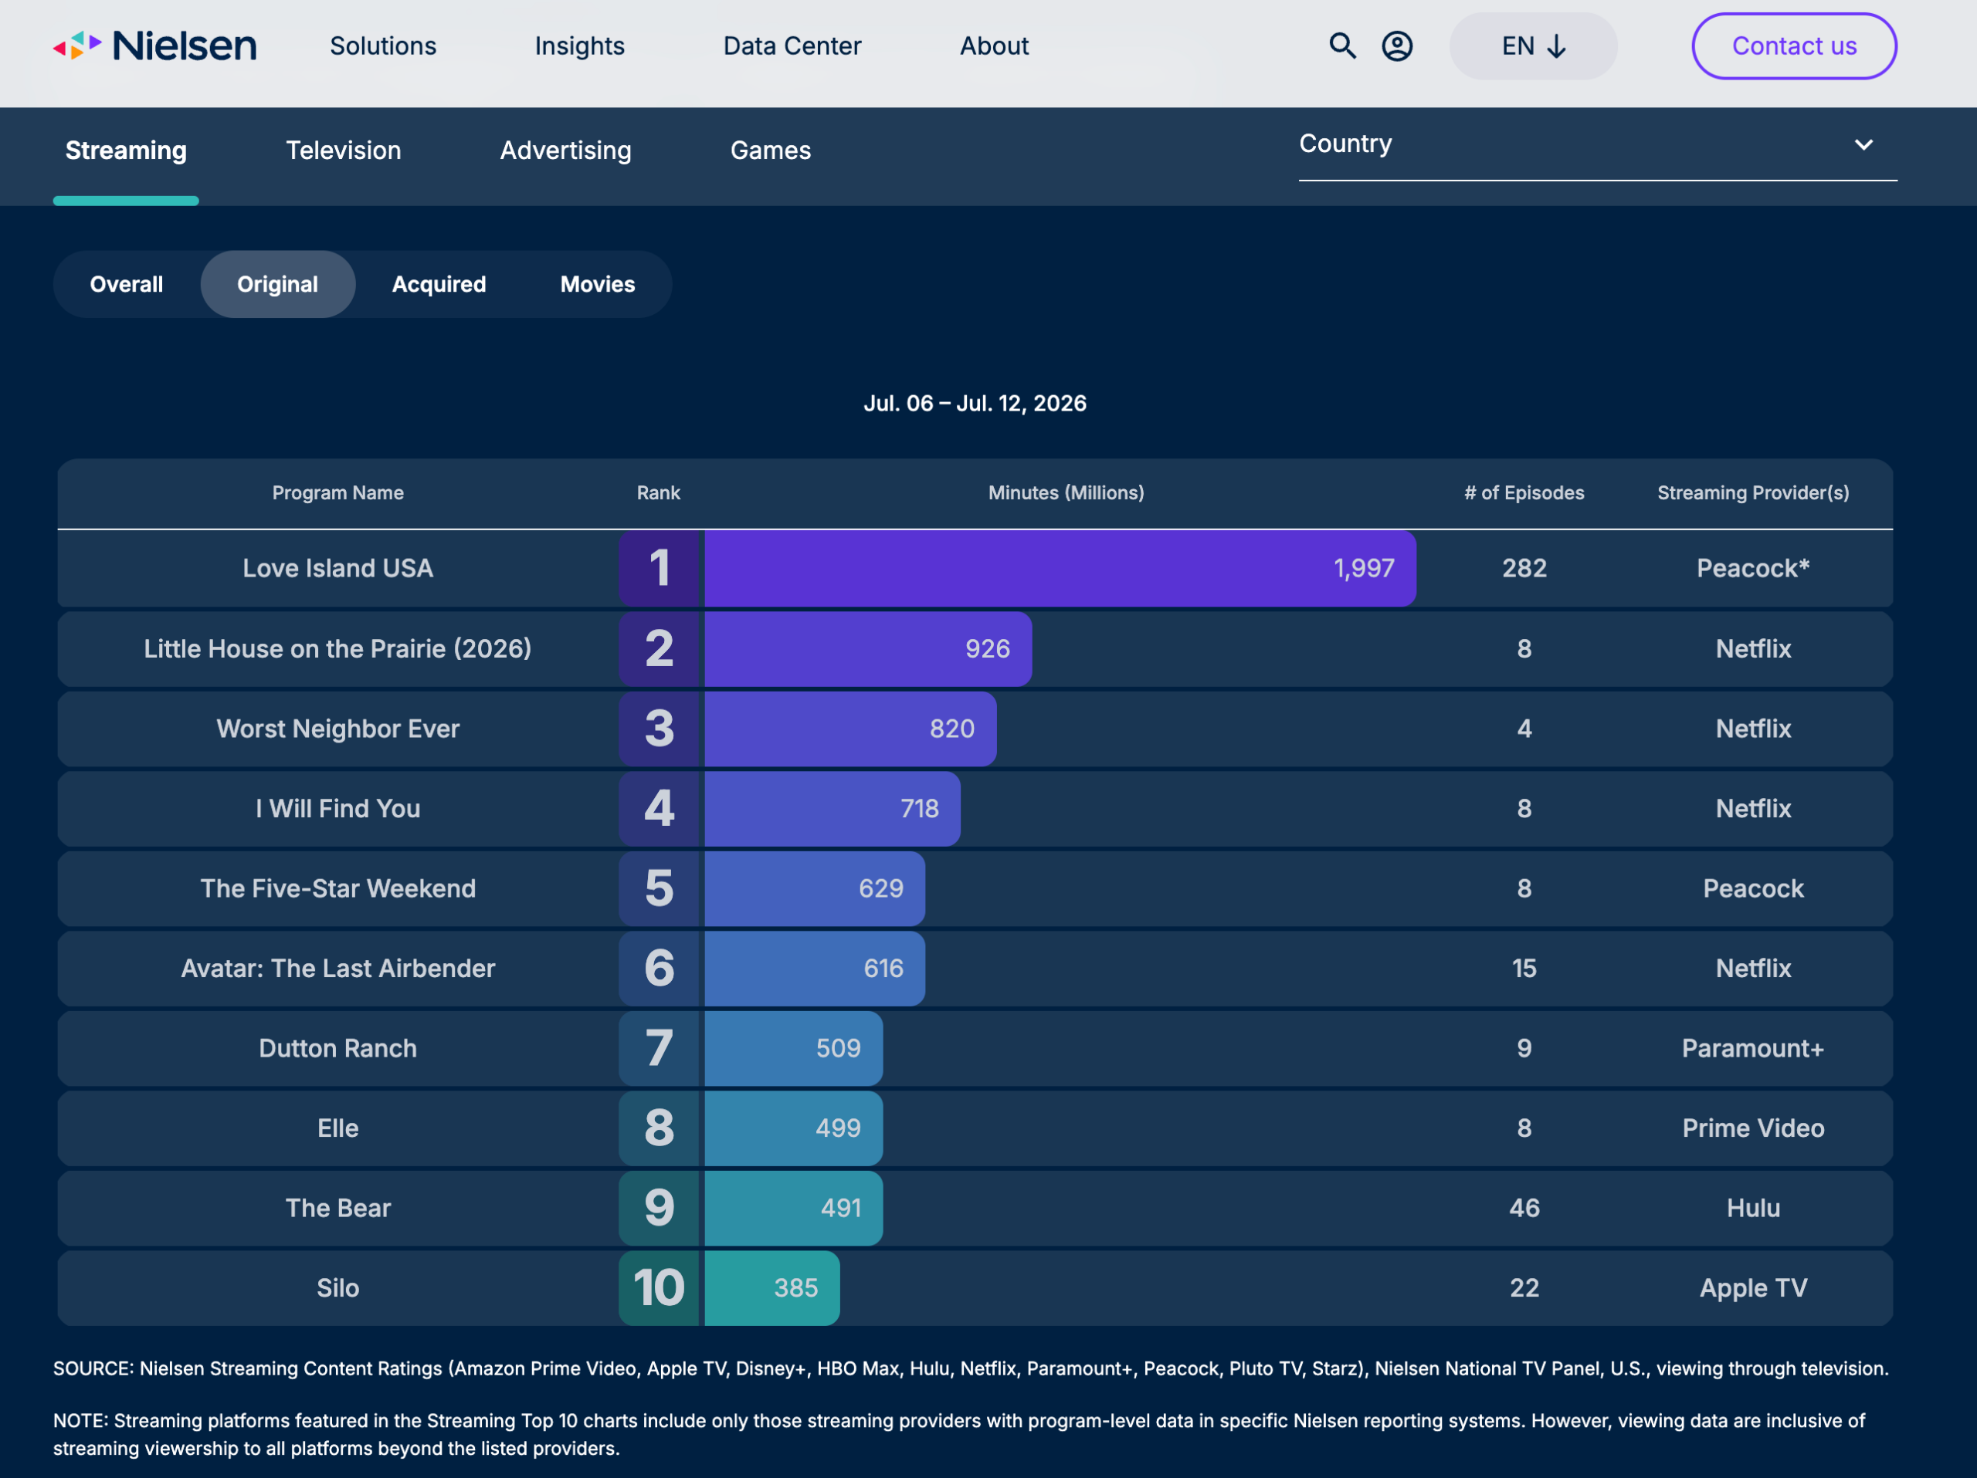Select the Overall filter pill

[x=126, y=284]
